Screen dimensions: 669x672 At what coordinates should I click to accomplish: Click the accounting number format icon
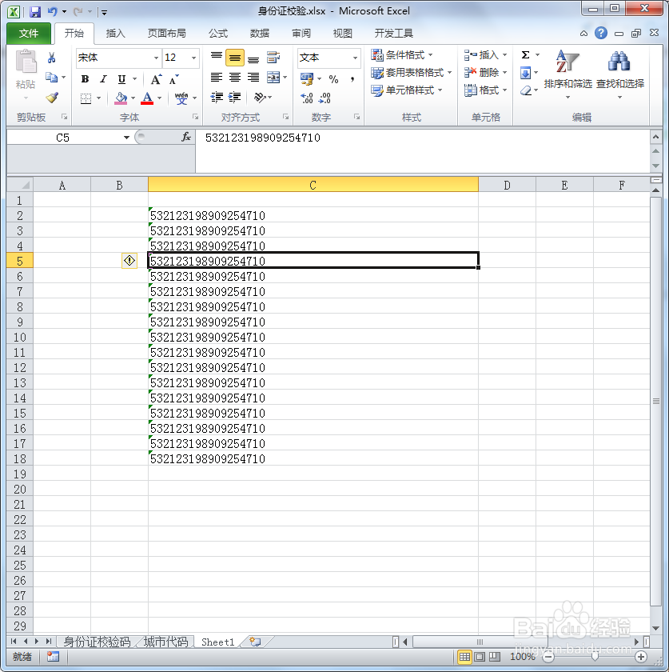click(x=307, y=79)
